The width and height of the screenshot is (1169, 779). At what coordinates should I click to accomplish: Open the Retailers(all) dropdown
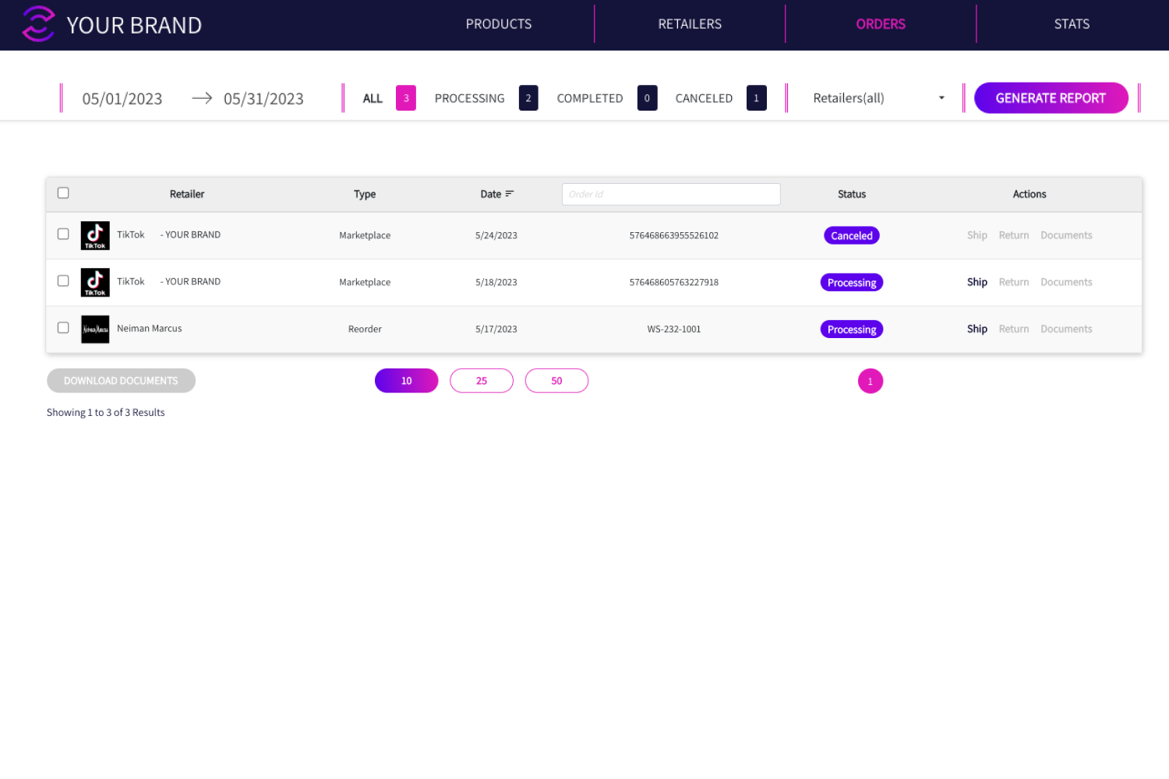point(878,98)
